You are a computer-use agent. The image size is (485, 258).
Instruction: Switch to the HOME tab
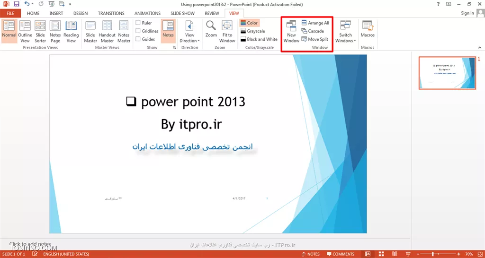point(33,13)
